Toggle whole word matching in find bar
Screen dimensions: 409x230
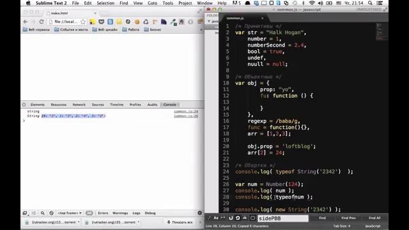click(x=223, y=218)
